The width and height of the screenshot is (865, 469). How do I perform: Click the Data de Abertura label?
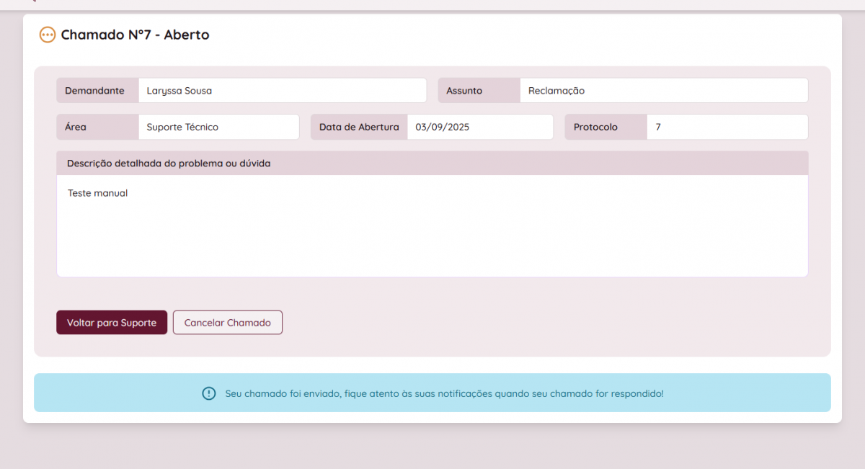pos(359,127)
